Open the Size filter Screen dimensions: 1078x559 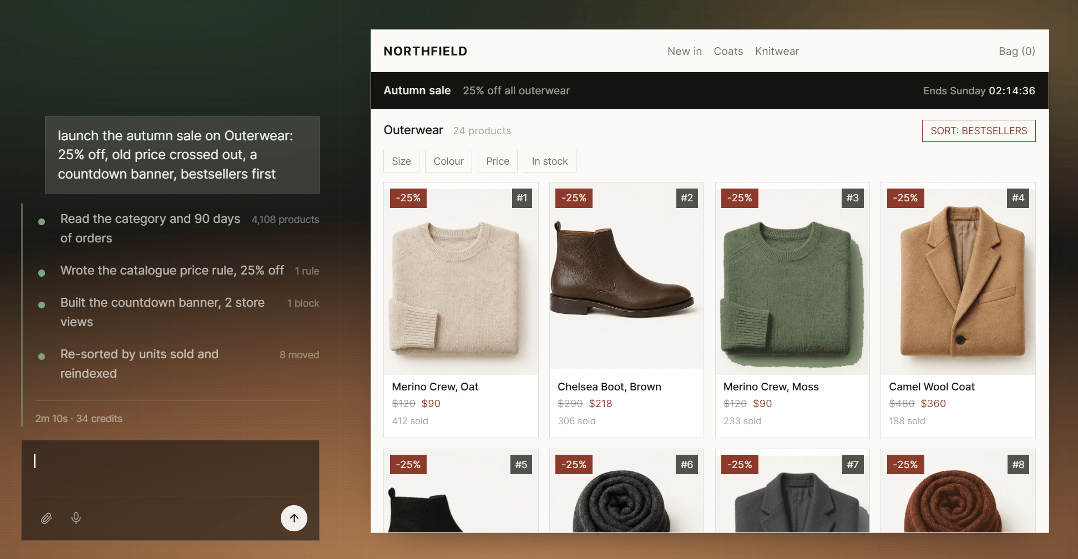pyautogui.click(x=401, y=161)
